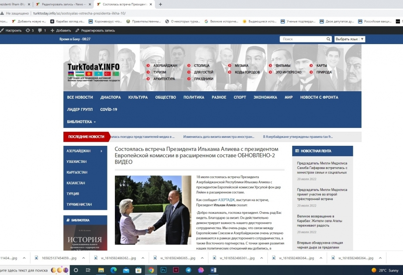Image resolution: width=403 pixels, height=275 pixels.
Task: Close the 'Состоялась встреча Президент' tab
Action: pyautogui.click(x=151, y=4)
